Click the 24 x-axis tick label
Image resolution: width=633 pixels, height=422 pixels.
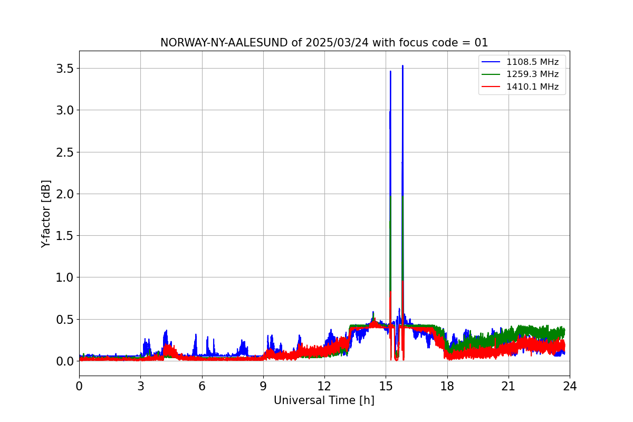[x=570, y=386]
